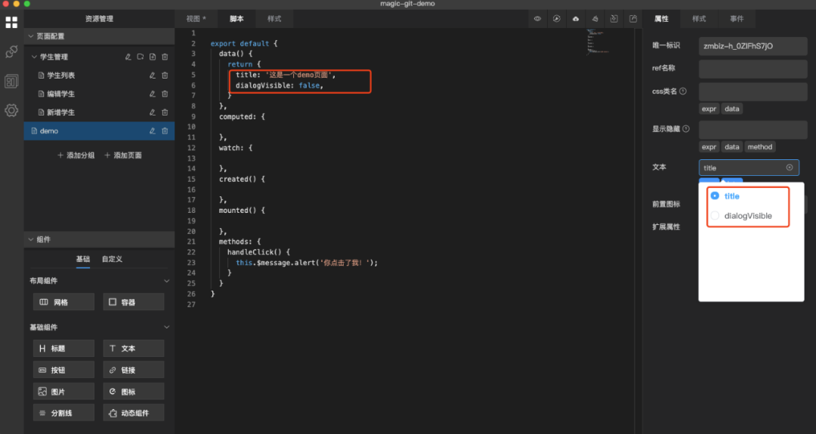Collapse the 基础组件 group chevron
Screen dimensions: 816x434
click(166, 327)
